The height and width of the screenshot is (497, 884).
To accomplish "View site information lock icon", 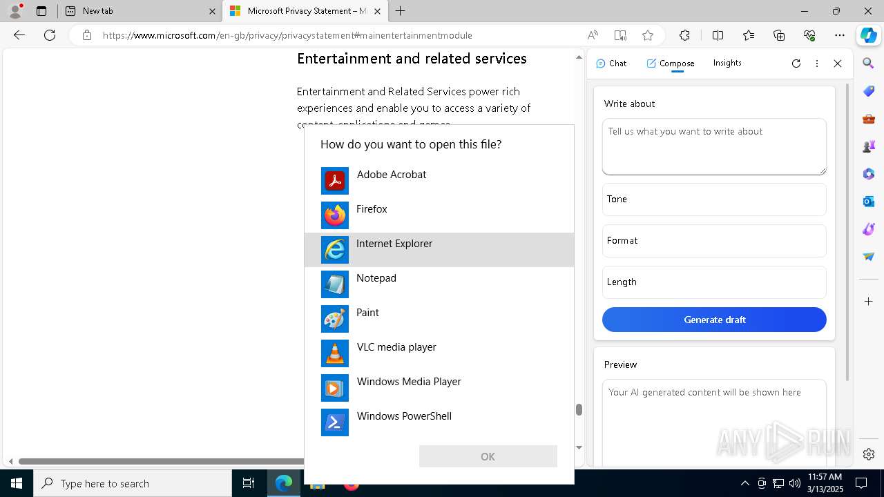I will point(87,35).
